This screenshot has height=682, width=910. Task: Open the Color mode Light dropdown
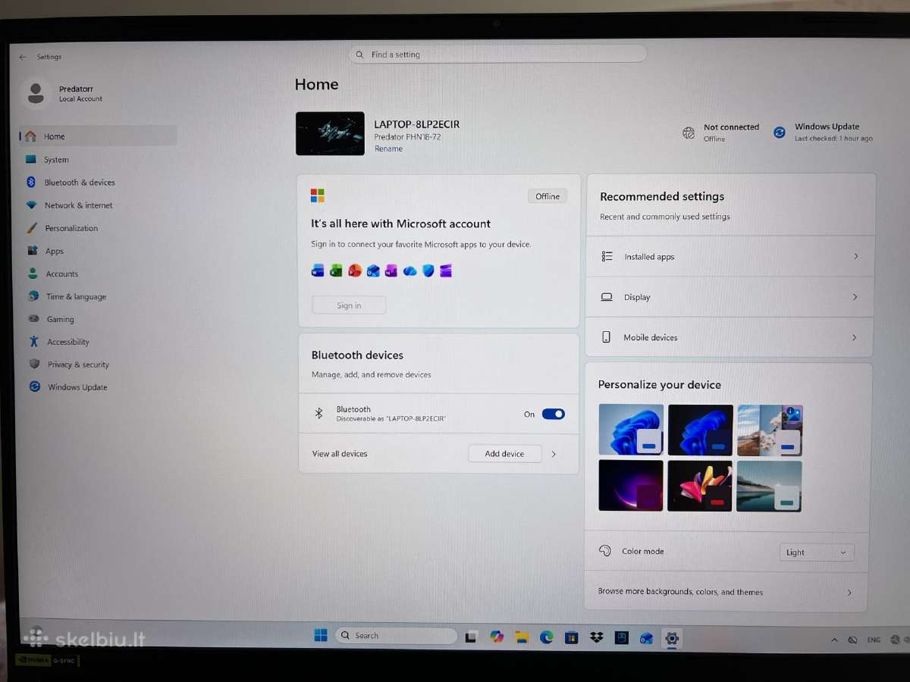pos(817,552)
